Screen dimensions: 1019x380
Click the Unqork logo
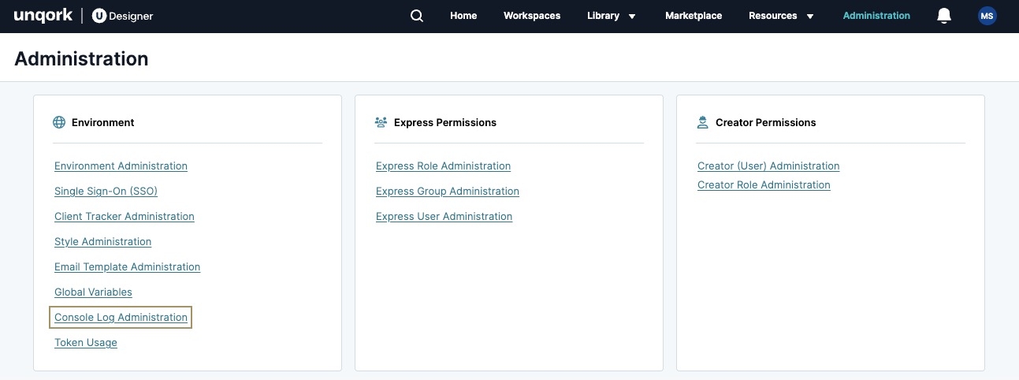pos(43,16)
